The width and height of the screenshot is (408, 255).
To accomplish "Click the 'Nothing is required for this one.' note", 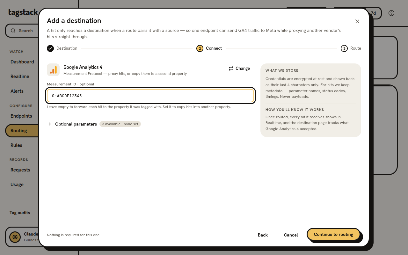I will coord(74,235).
